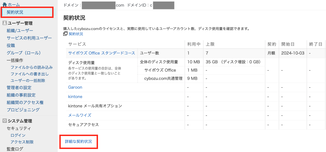The height and width of the screenshot is (152, 326).
Task: Open 契約状況 in the left sidebar
Action: 15,12
